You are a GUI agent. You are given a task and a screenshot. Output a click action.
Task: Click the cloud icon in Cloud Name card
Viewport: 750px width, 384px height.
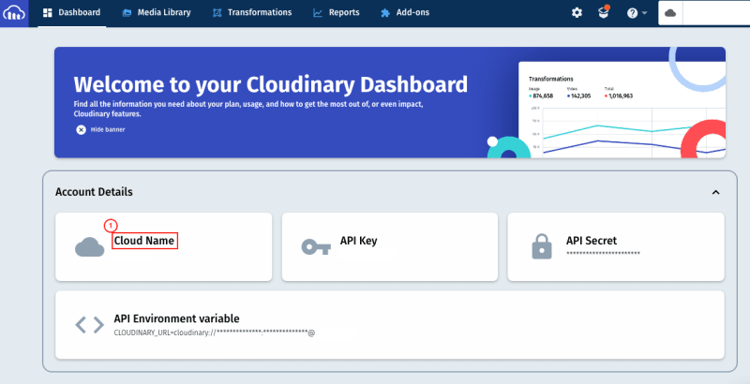pyautogui.click(x=89, y=247)
